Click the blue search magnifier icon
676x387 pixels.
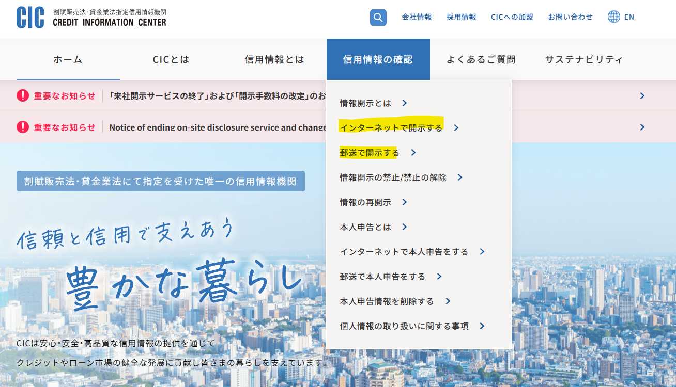point(378,18)
